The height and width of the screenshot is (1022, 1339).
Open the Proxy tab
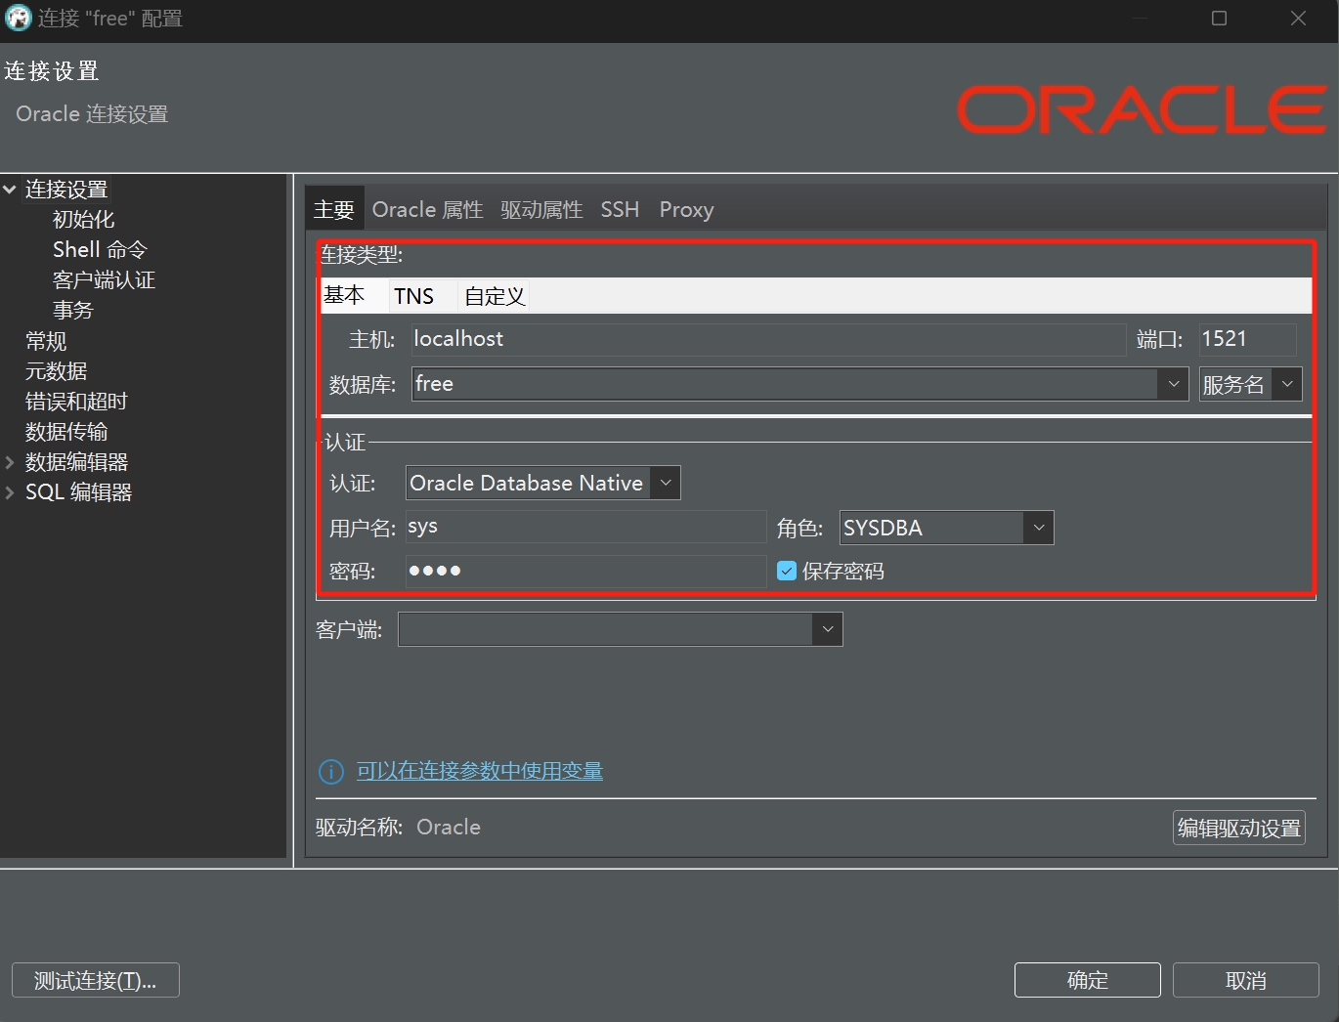click(685, 209)
